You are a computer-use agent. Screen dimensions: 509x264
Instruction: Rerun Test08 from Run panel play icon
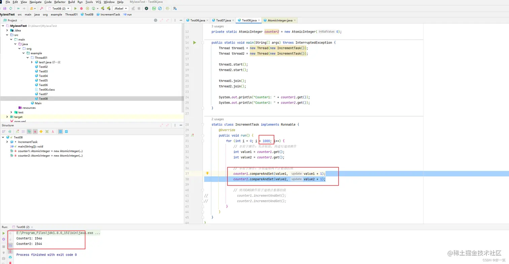[x=4, y=233]
